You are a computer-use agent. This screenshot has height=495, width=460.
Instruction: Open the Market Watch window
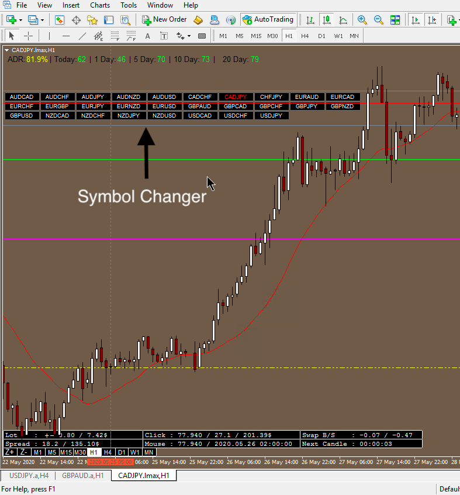tap(59, 20)
